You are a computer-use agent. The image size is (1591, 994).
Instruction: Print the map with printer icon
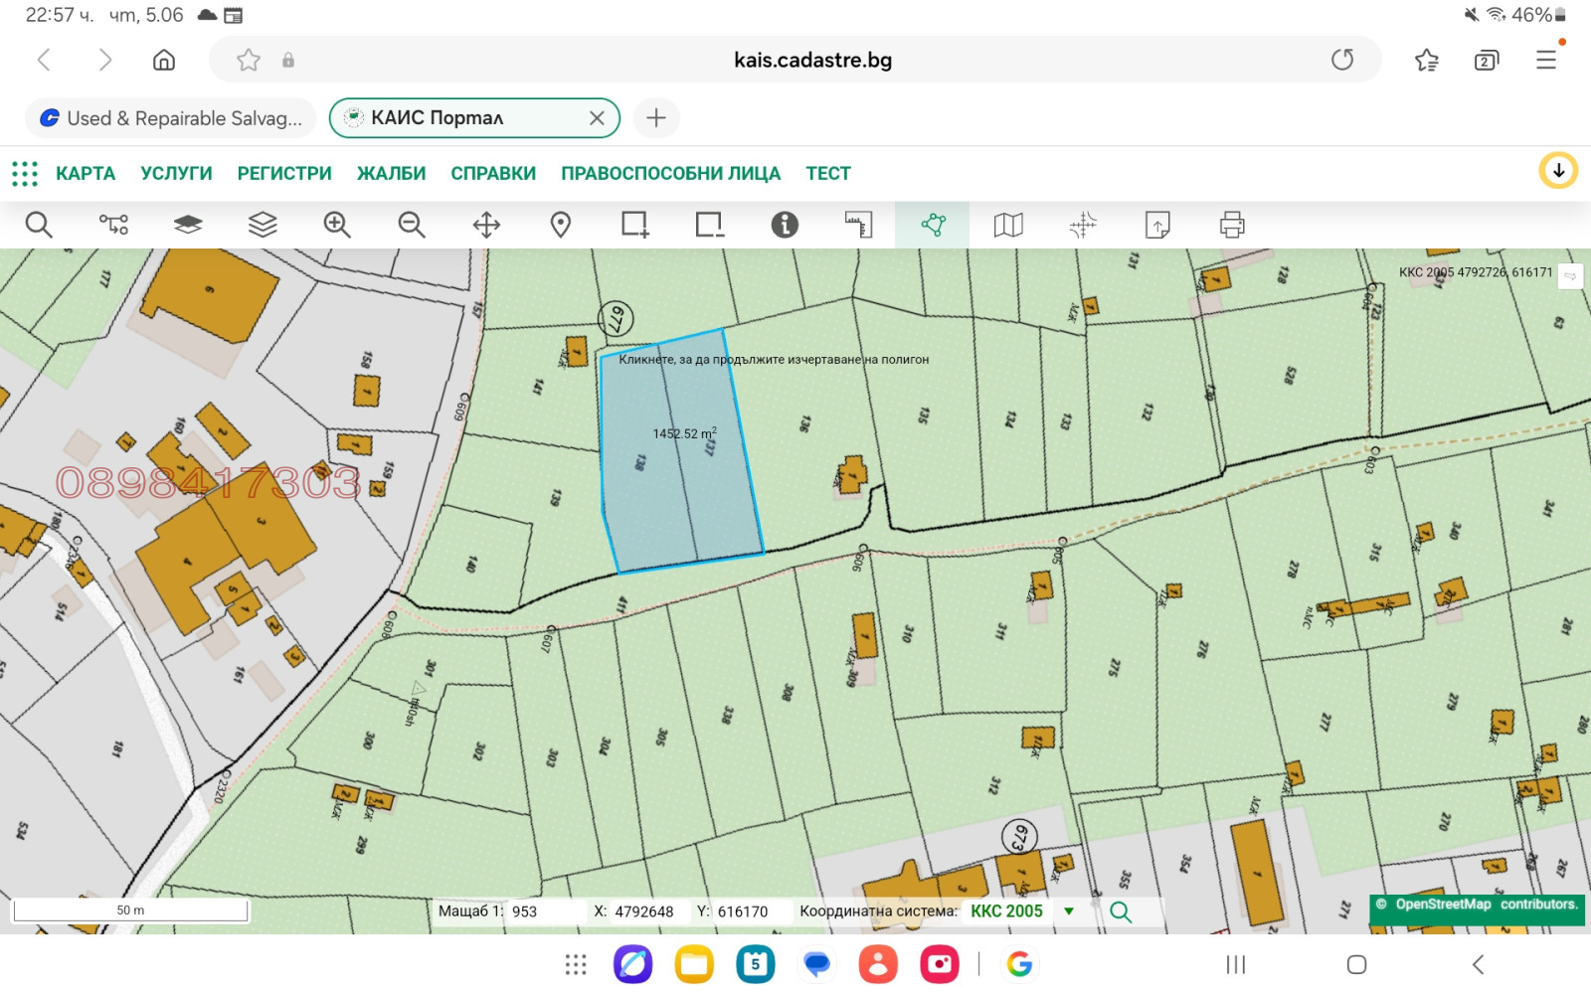tap(1232, 225)
